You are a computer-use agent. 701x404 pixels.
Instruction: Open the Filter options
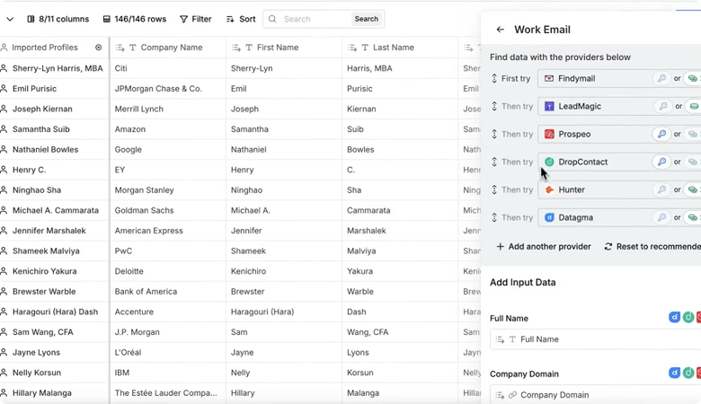point(195,19)
